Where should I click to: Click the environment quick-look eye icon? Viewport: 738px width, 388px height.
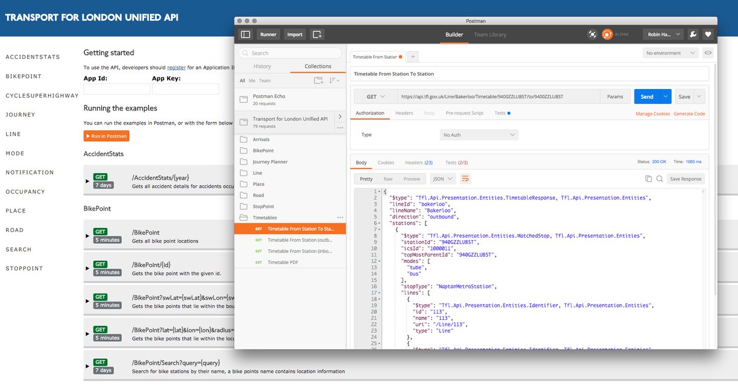pos(708,53)
